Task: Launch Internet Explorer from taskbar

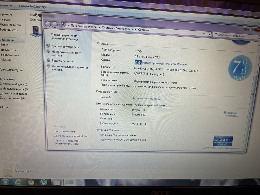Action: (x=18, y=182)
